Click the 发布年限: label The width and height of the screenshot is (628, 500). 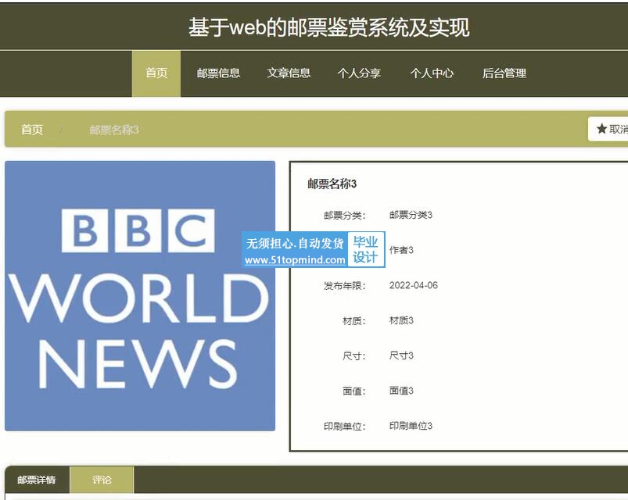(x=344, y=286)
